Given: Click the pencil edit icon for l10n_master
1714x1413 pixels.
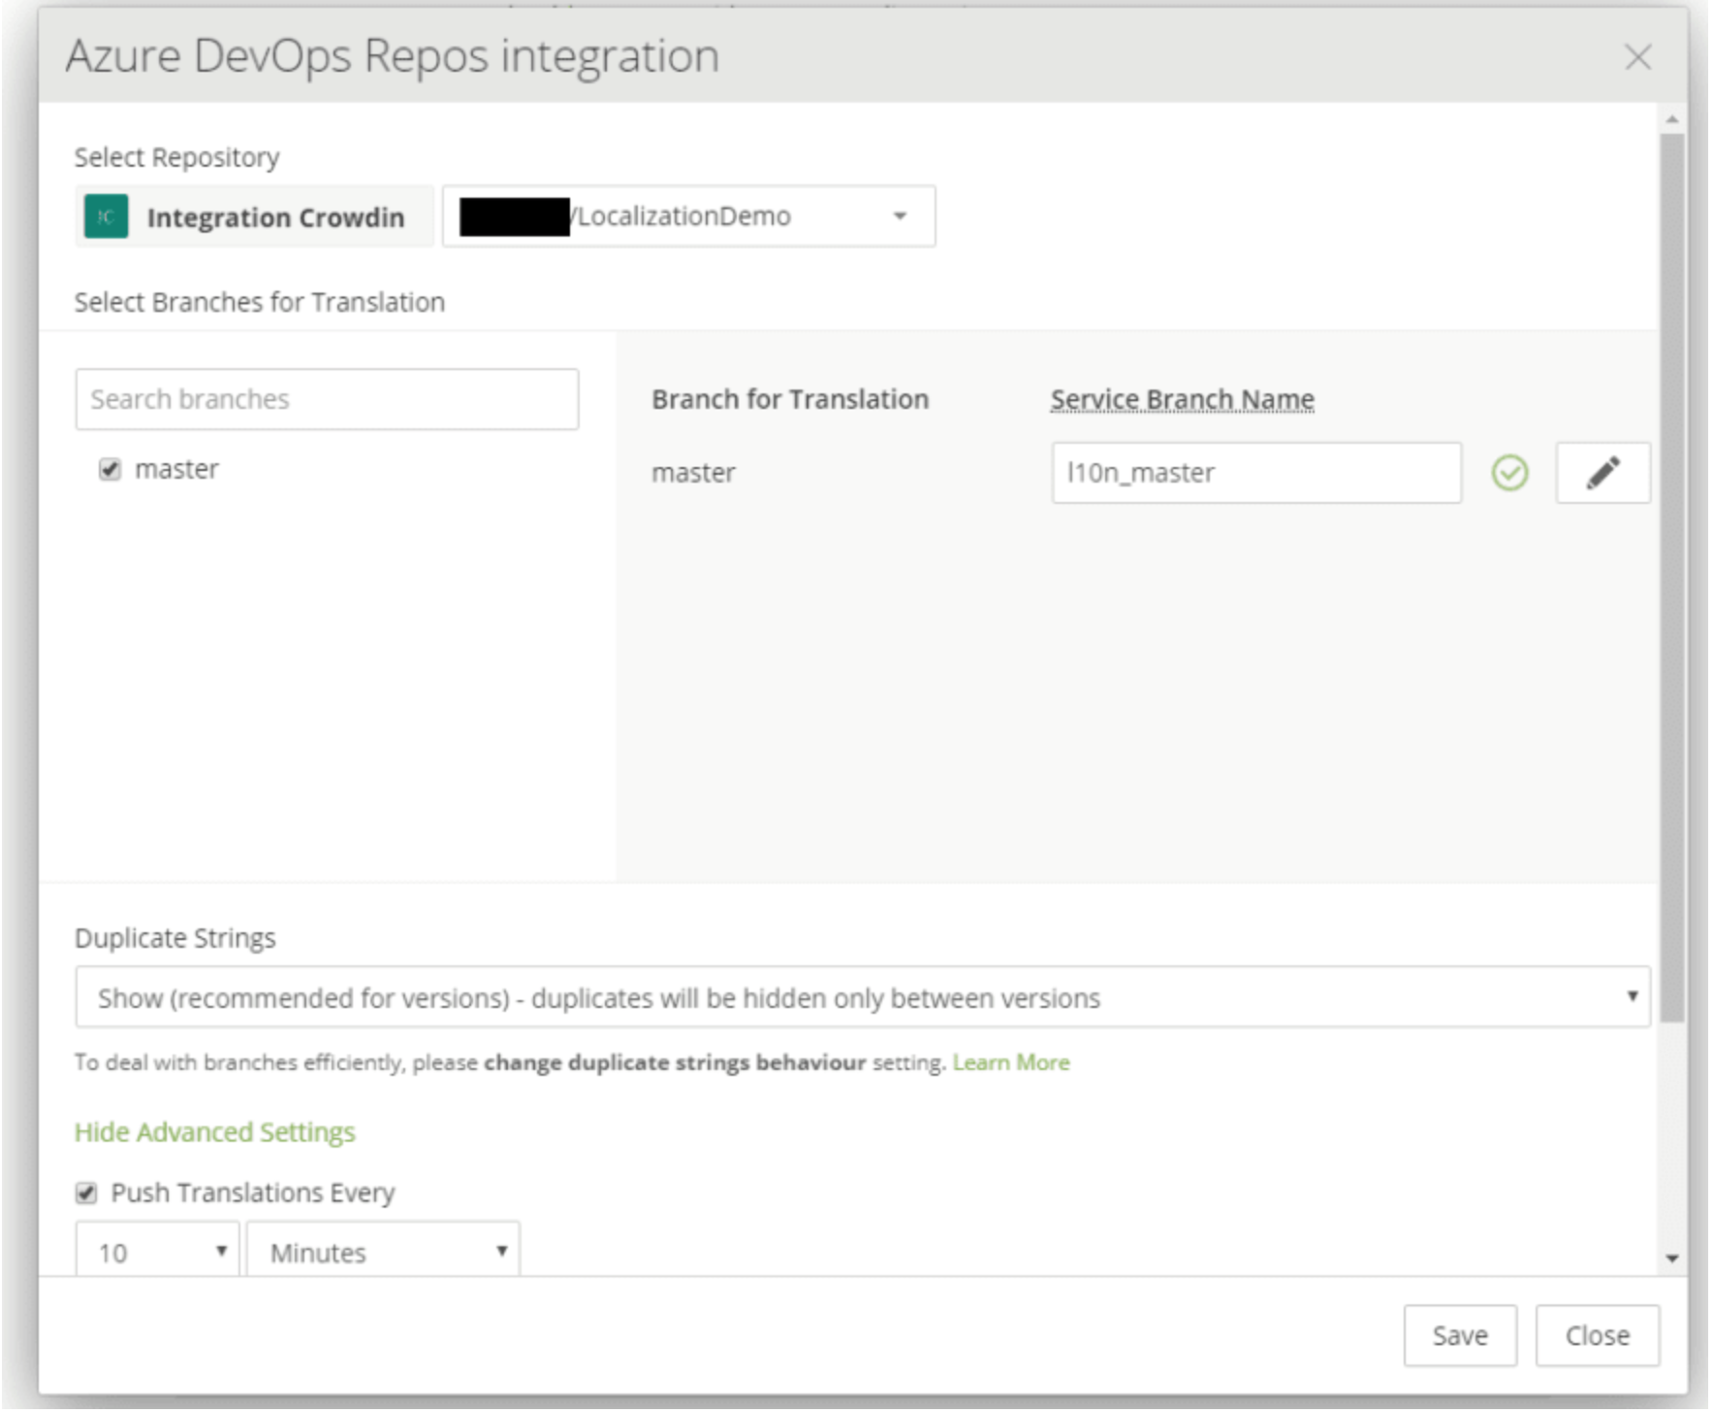Looking at the screenshot, I should 1603,473.
